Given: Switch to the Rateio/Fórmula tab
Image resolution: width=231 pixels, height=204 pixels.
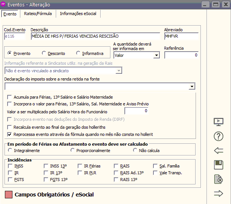Looking at the screenshot, I should coord(37,13).
